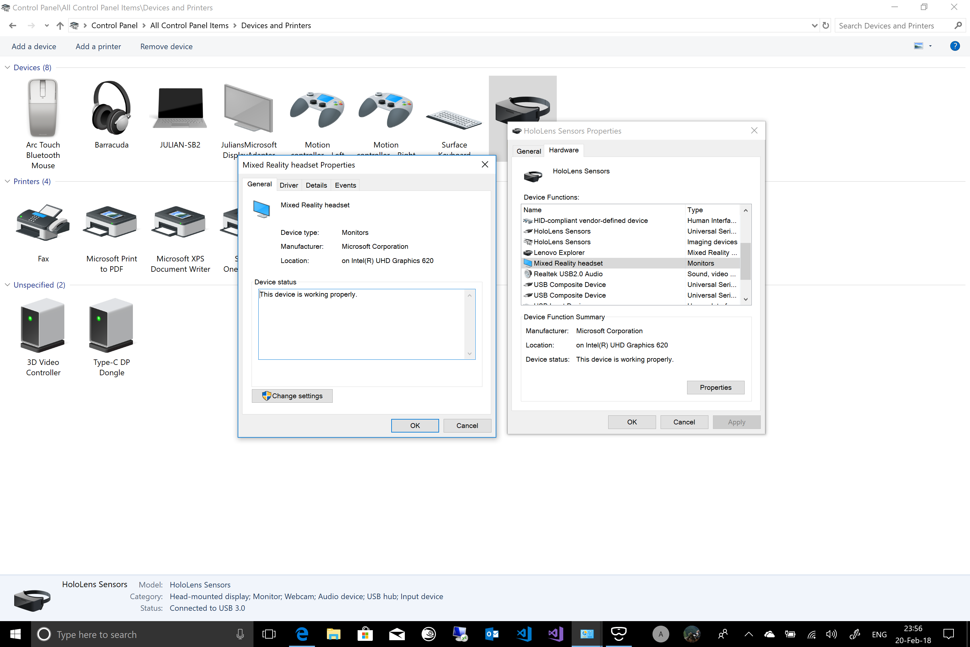Viewport: 970px width, 647px height.
Task: Switch to the Details tab
Action: pyautogui.click(x=316, y=185)
